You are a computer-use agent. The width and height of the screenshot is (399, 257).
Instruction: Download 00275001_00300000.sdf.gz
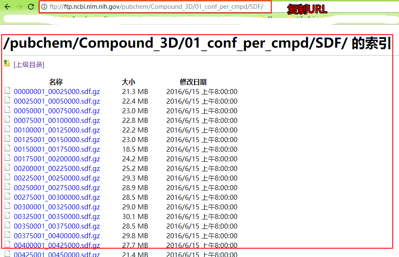(57, 197)
